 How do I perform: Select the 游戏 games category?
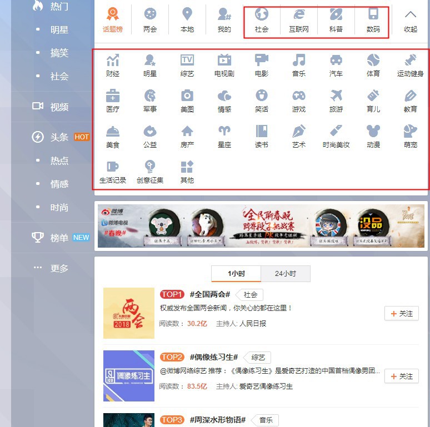point(299,101)
